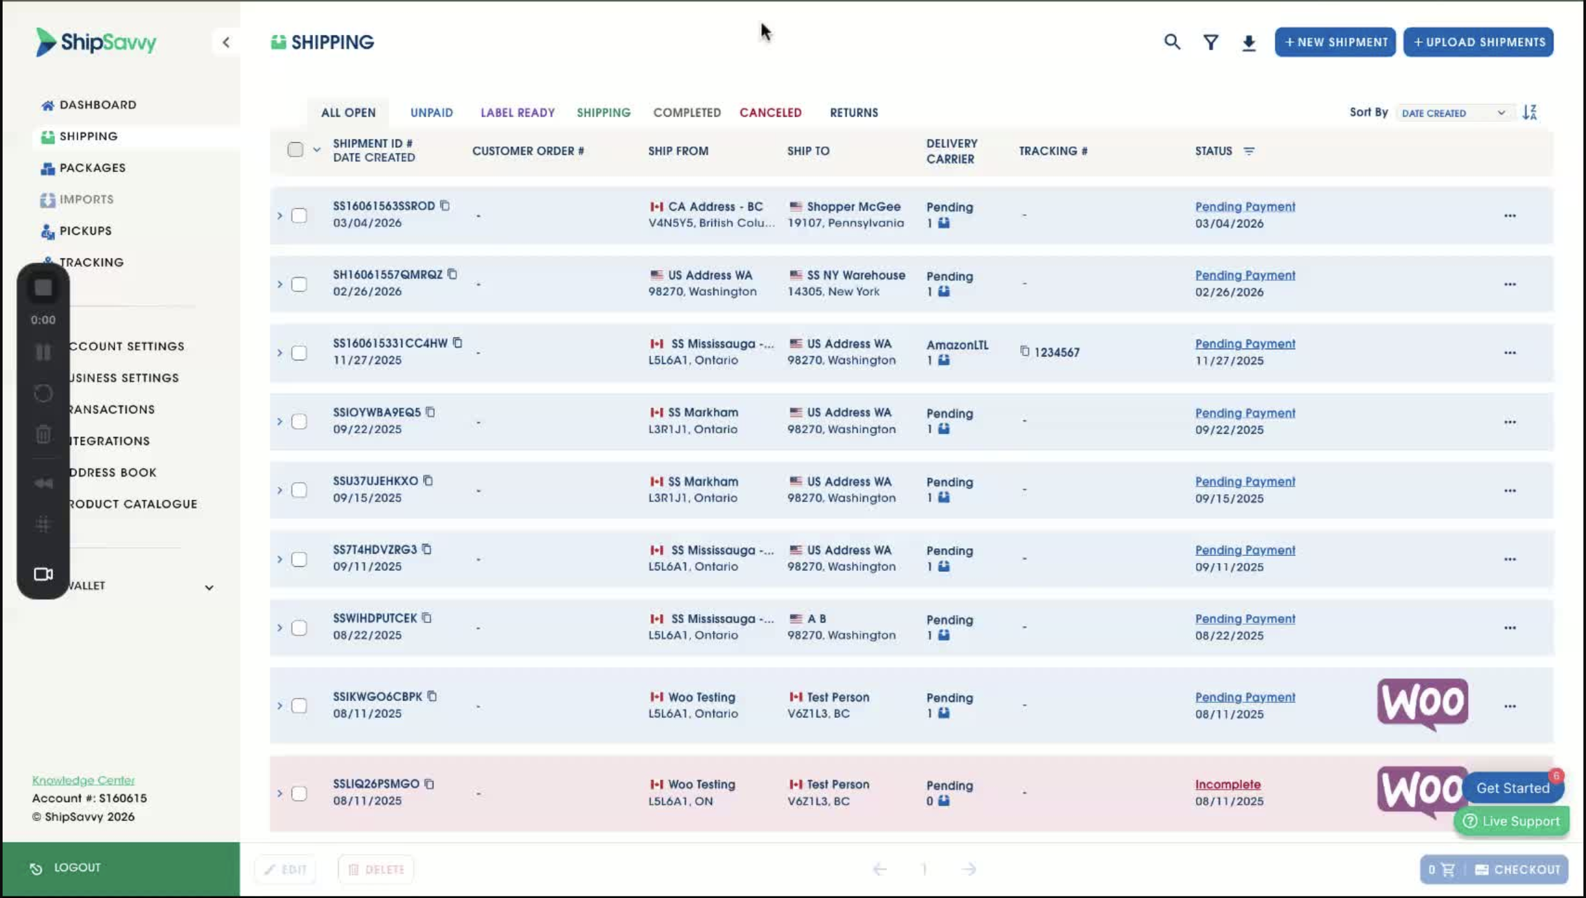Stop the screen recording
This screenshot has height=898, width=1586.
point(43,288)
